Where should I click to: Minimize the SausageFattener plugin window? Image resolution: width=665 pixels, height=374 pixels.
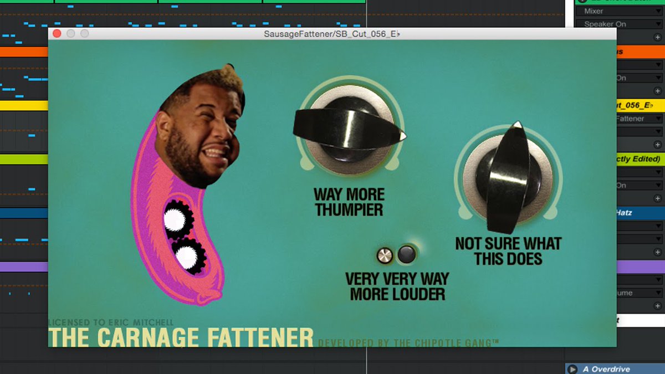tap(70, 34)
